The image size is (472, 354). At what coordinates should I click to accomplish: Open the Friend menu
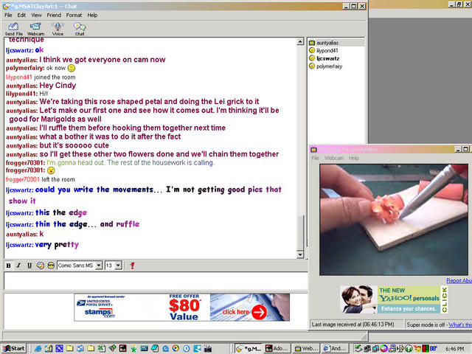click(x=54, y=15)
